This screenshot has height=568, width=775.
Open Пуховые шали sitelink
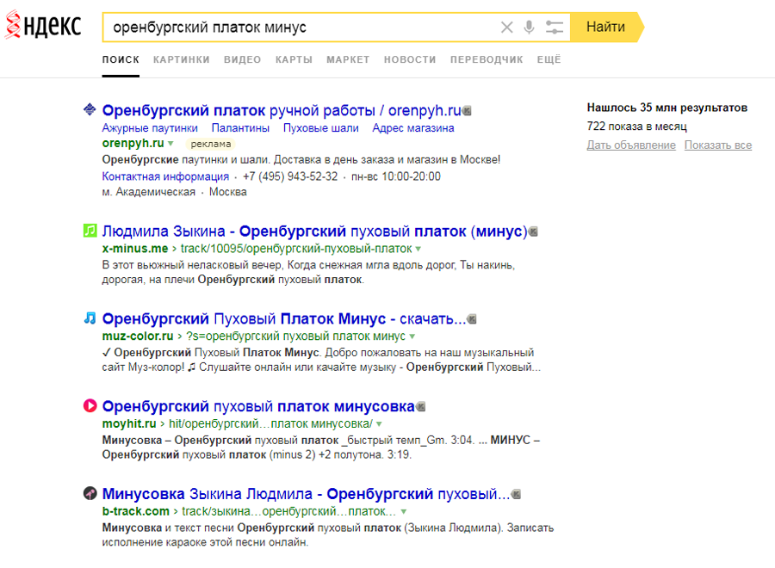coord(321,128)
